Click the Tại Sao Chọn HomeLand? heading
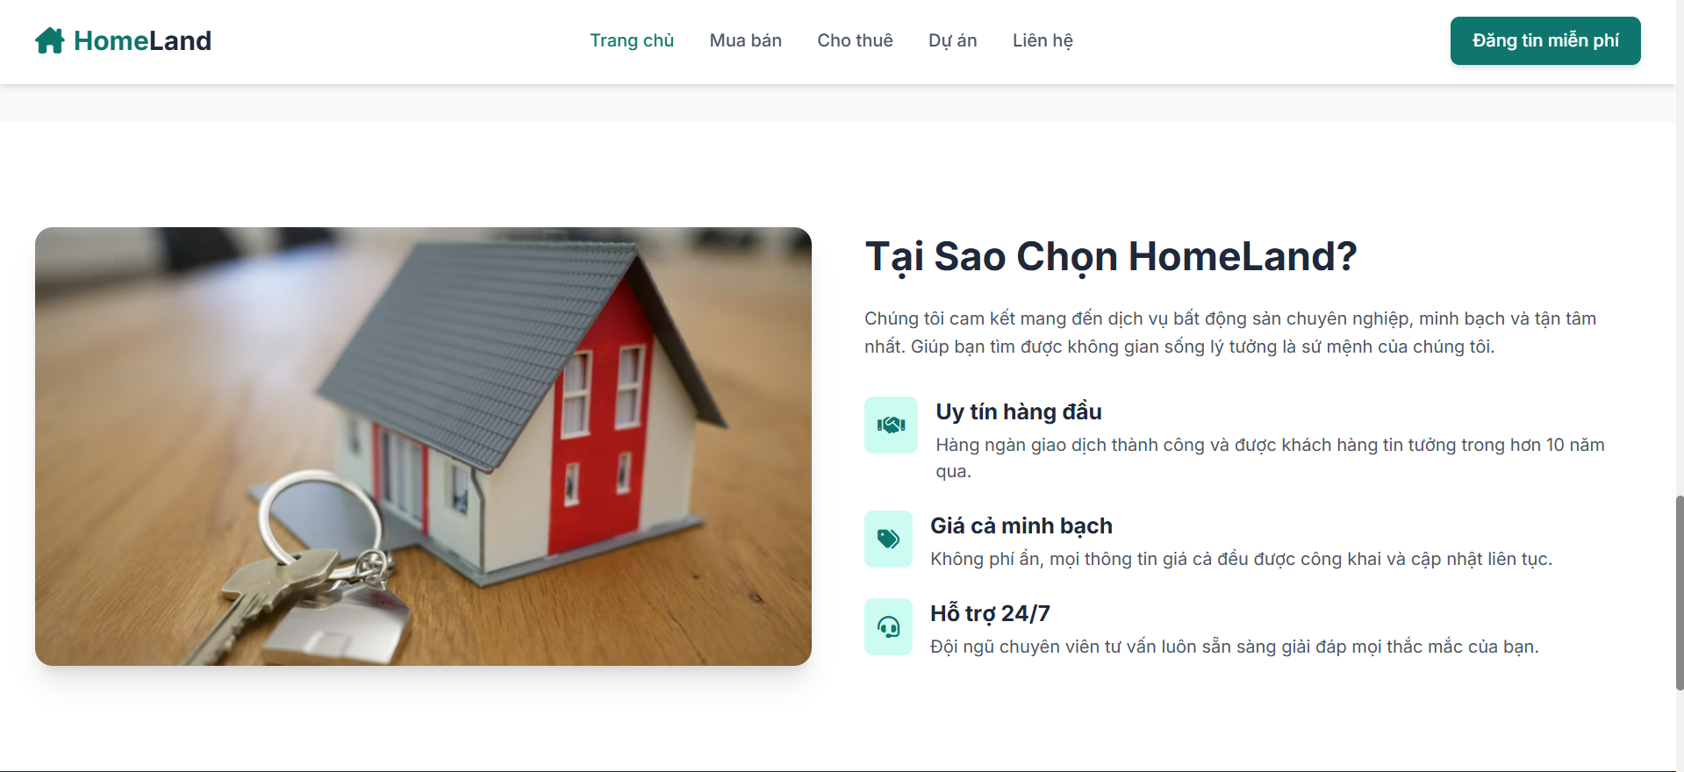Viewport: 1684px width, 772px height. [1111, 257]
